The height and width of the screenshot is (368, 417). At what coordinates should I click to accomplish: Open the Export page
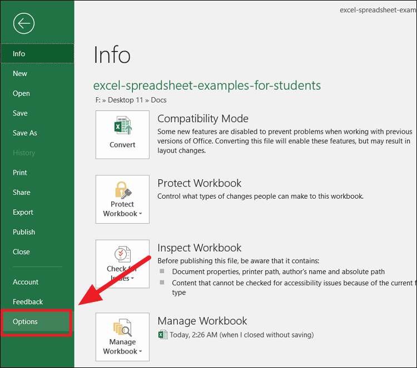click(x=37, y=213)
